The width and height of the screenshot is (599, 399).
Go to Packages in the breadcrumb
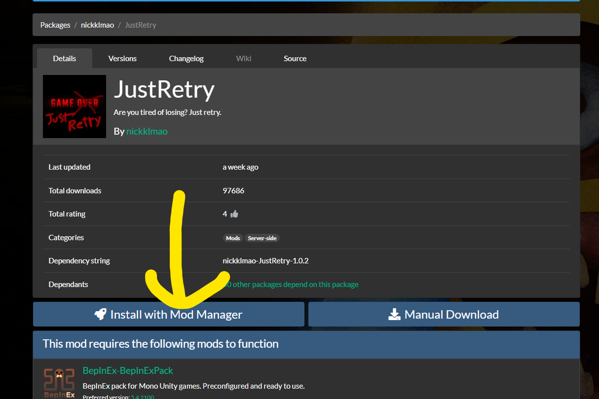(55, 25)
